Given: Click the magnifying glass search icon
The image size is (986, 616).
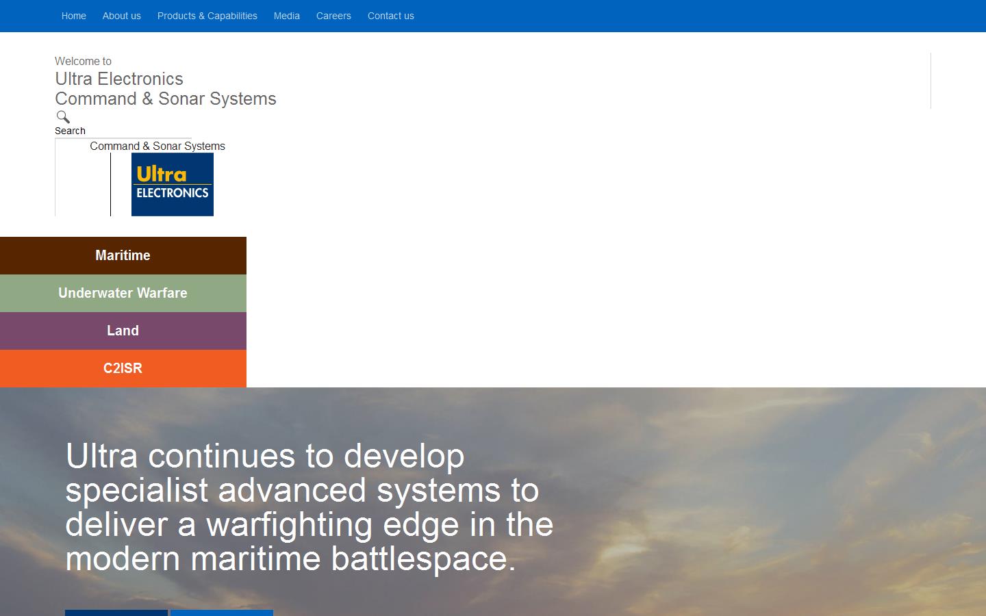Looking at the screenshot, I should click(63, 117).
